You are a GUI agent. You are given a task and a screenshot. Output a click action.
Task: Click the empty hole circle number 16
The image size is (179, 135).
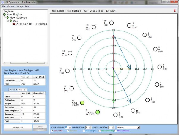pos(111,23)
